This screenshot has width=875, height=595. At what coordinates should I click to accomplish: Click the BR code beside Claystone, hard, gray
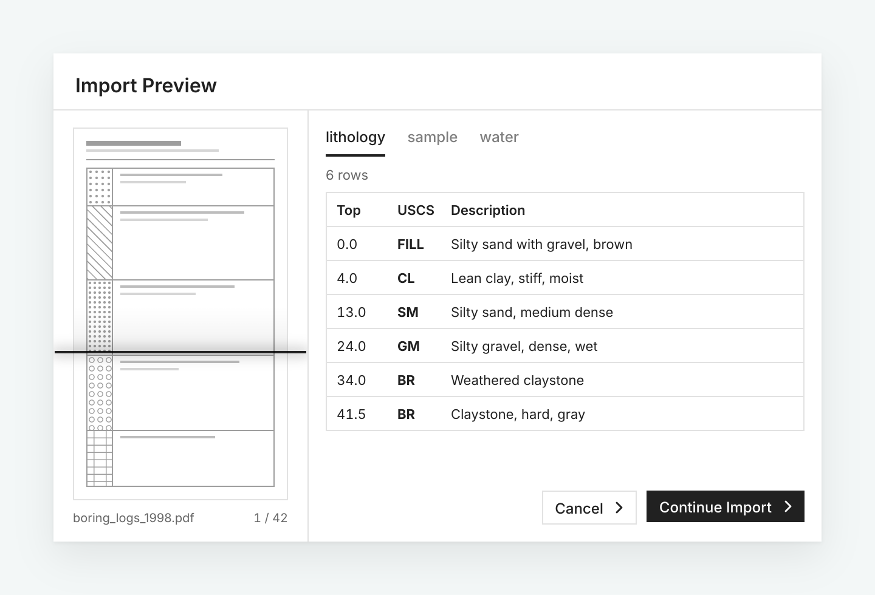[x=406, y=414]
